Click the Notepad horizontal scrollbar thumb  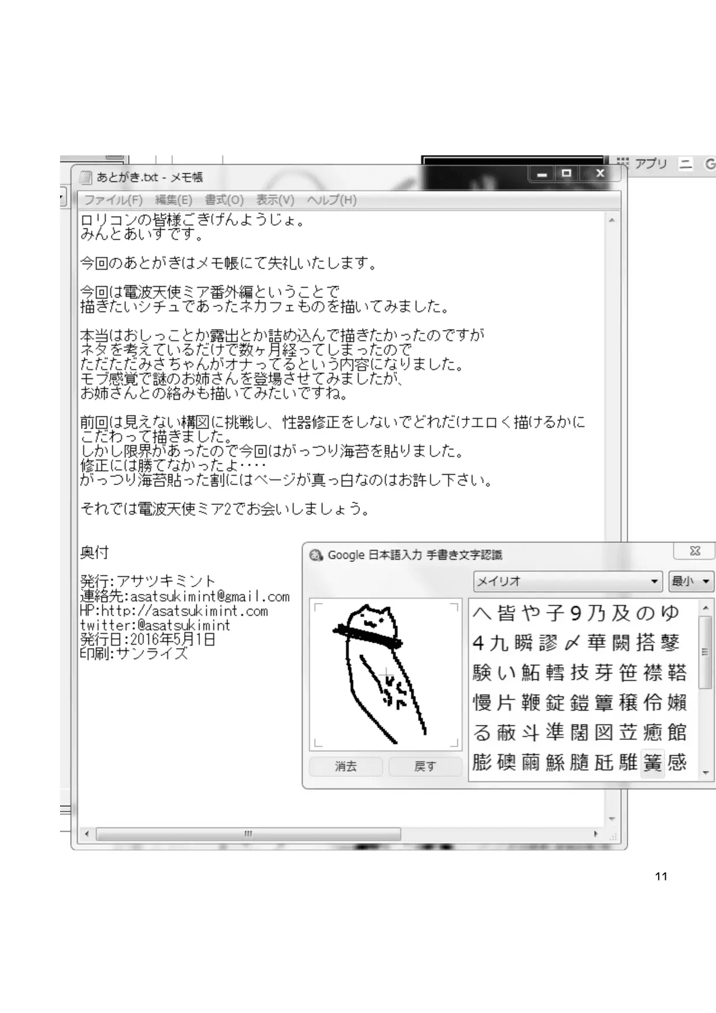pyautogui.click(x=248, y=834)
